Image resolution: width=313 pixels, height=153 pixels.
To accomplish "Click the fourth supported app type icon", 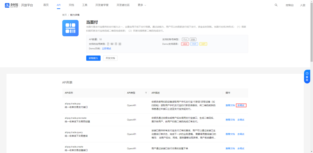I will 120,44.
